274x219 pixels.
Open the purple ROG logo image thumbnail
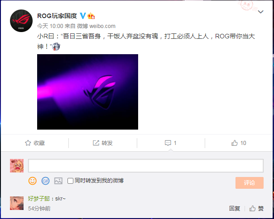point(87,92)
